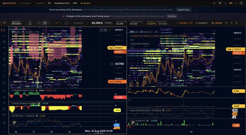
Task: Open the Ecosystem menu dropdown
Action: pos(26,3)
